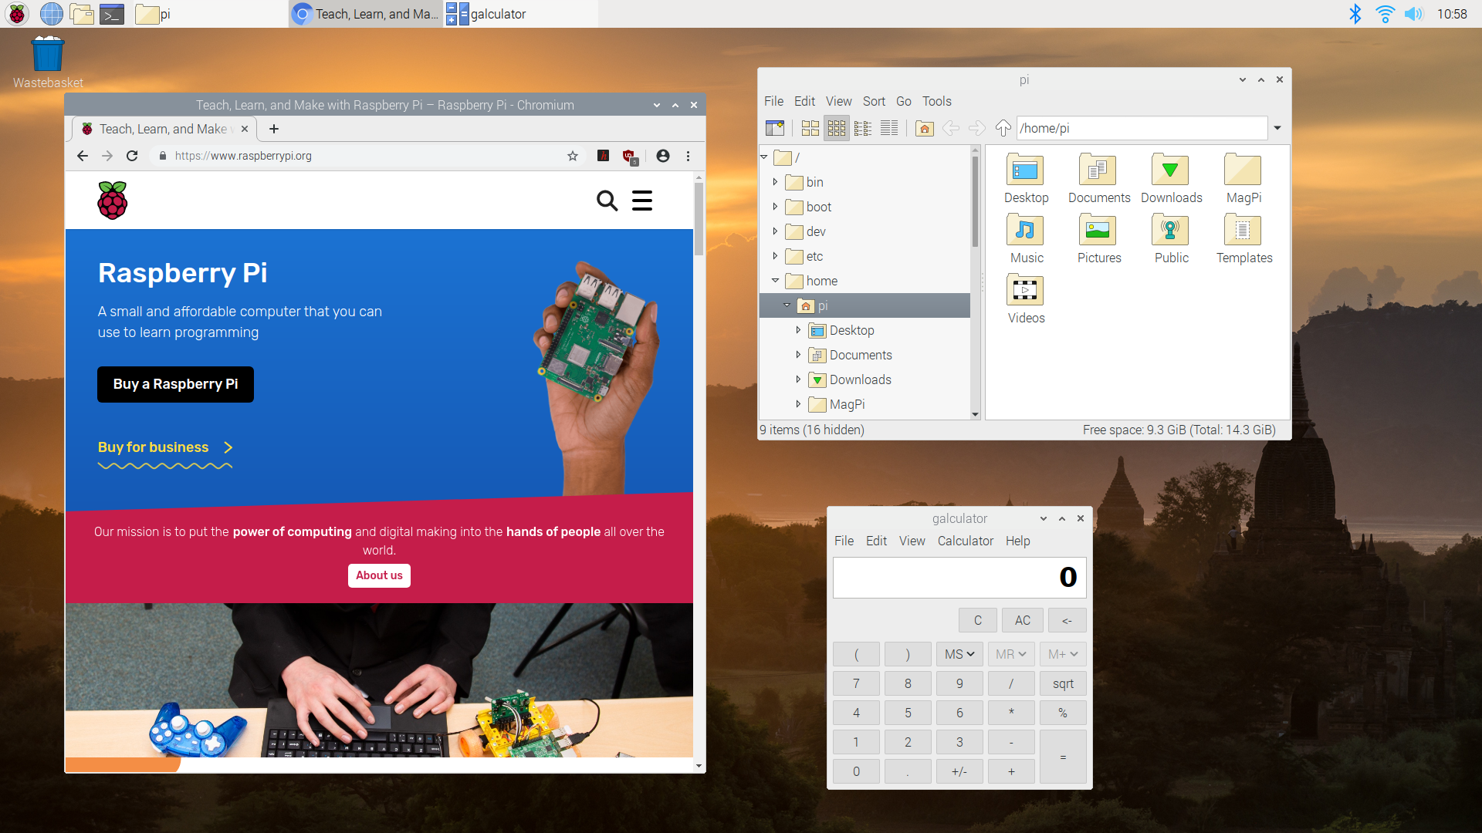Viewport: 1482px width, 833px height.
Task: Click the hamburger menu icon on website
Action: click(x=642, y=199)
